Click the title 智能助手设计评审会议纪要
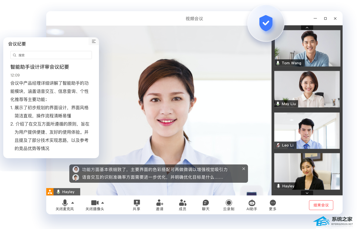This screenshot has width=357, height=229. [40, 67]
